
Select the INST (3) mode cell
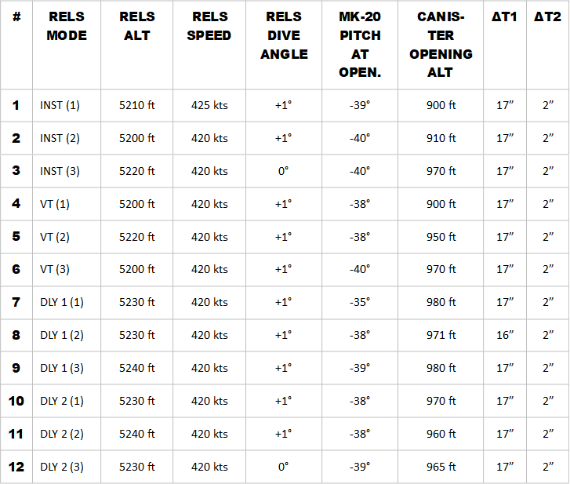pyautogui.click(x=60, y=171)
